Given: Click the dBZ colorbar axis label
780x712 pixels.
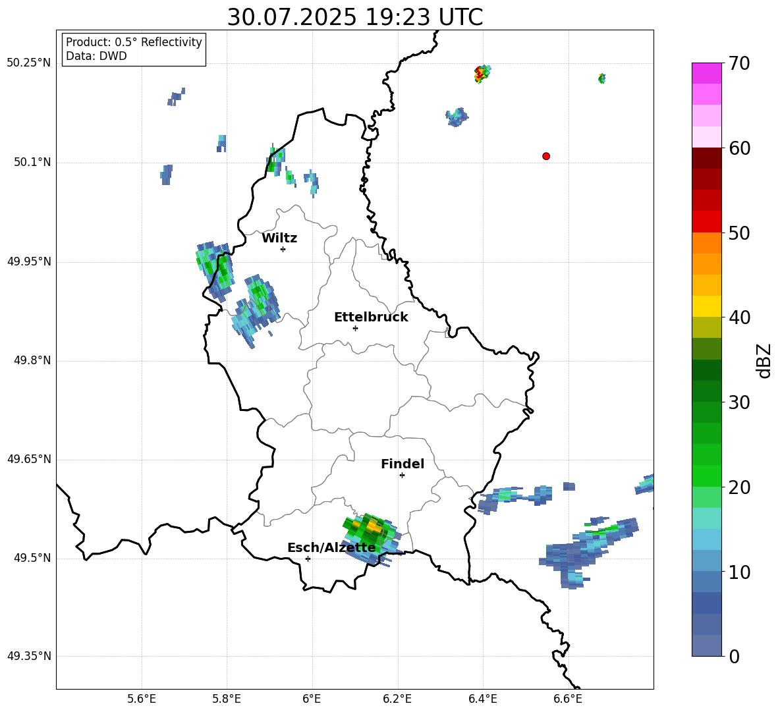Looking at the screenshot, I should pos(765,360).
